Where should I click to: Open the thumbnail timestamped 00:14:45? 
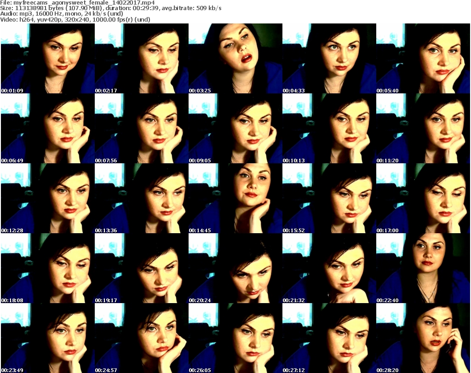coord(235,199)
